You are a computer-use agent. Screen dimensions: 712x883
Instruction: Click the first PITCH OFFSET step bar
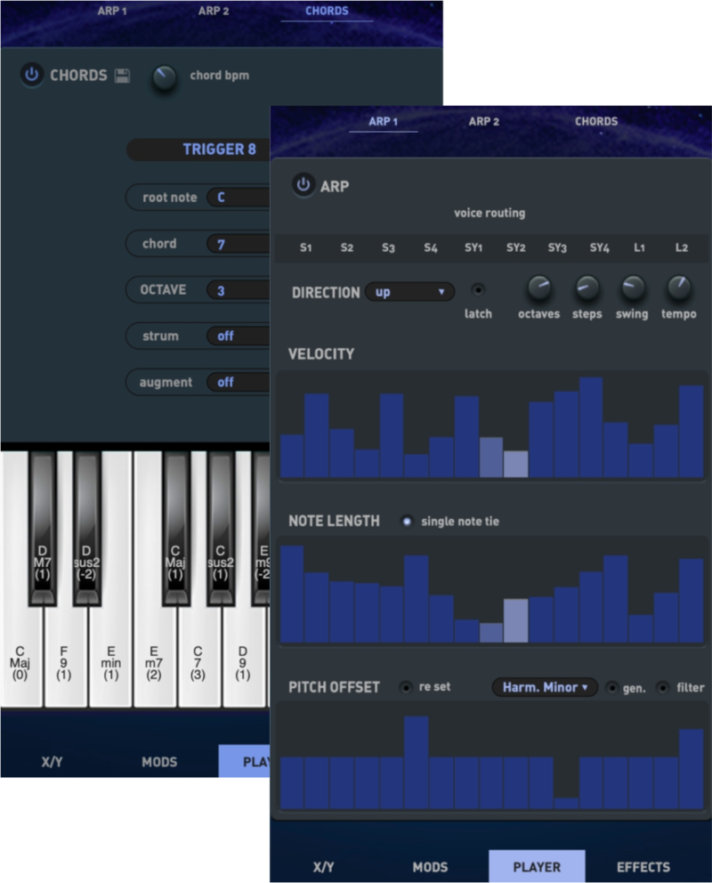(292, 782)
